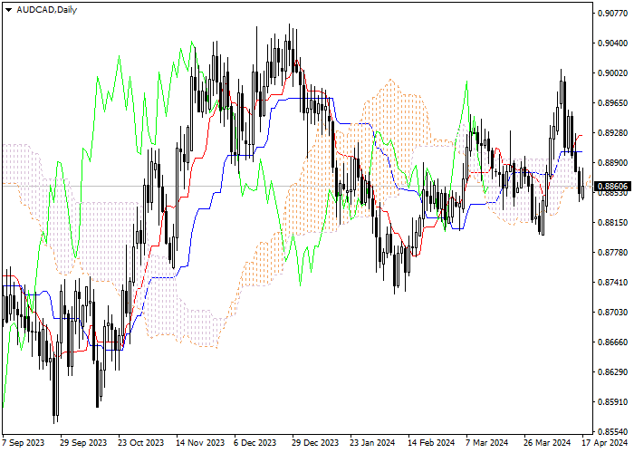This screenshot has height=453, width=634.
Task: Click the 0.87030 price axis label
Action: pos(612,313)
